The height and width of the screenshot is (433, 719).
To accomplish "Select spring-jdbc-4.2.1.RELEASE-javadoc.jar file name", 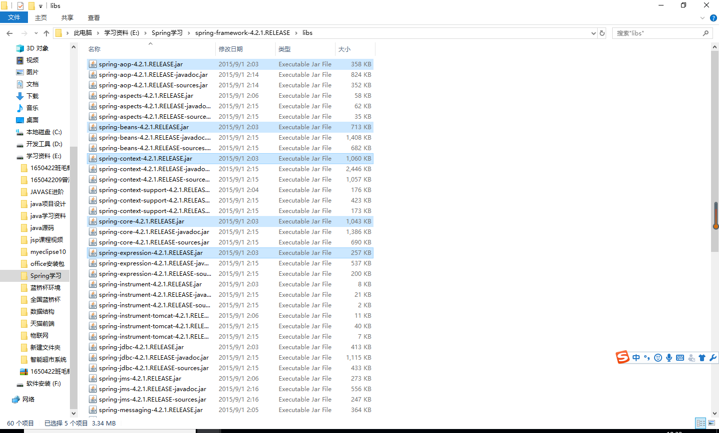I will pyautogui.click(x=154, y=358).
